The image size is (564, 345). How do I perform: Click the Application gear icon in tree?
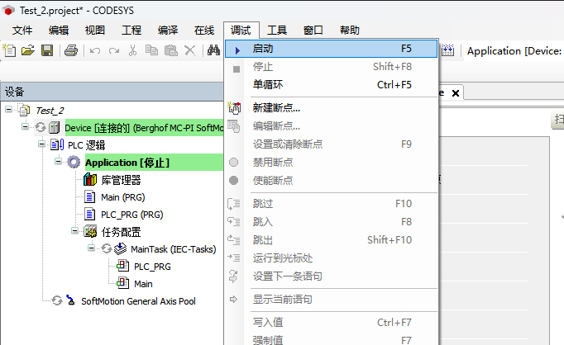click(74, 163)
